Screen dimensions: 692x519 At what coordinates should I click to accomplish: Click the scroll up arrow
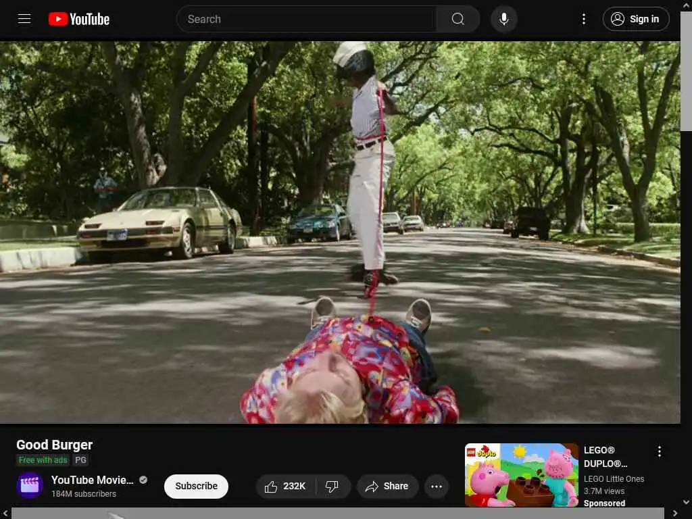[x=687, y=5]
